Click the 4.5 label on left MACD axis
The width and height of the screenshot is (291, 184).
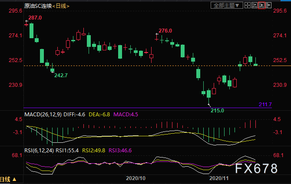pyautogui.click(x=19, y=119)
